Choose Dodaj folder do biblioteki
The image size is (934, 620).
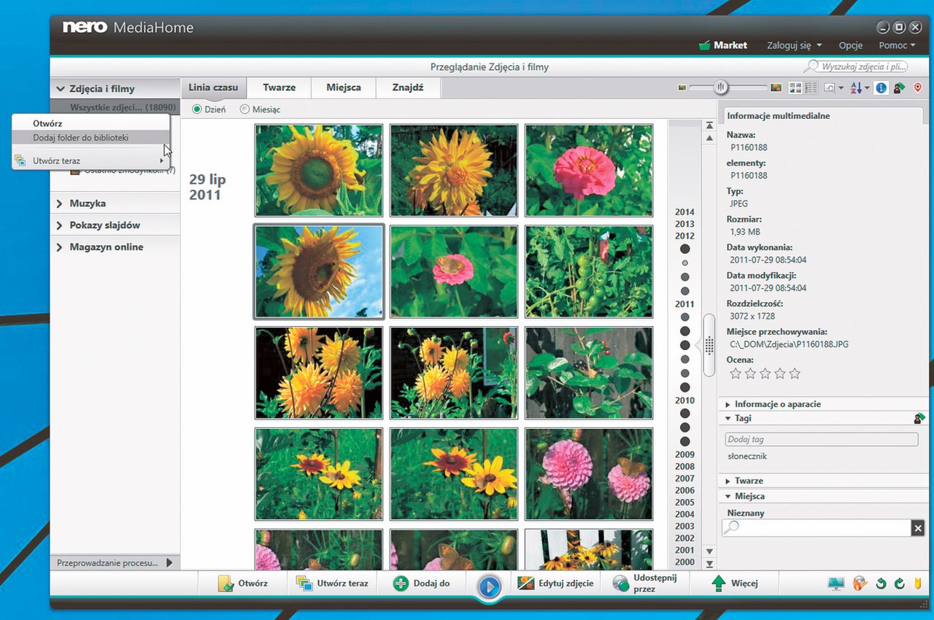click(x=91, y=138)
